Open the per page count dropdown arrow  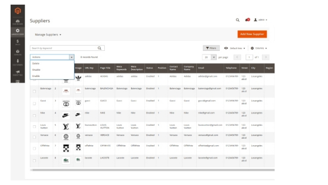click(214, 57)
